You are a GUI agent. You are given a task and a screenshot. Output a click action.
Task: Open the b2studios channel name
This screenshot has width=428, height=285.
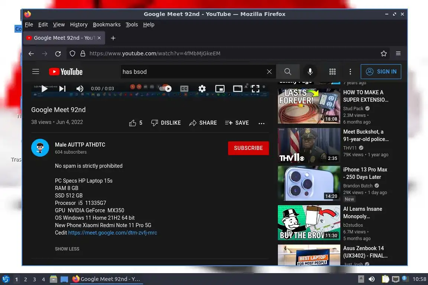pos(353,225)
